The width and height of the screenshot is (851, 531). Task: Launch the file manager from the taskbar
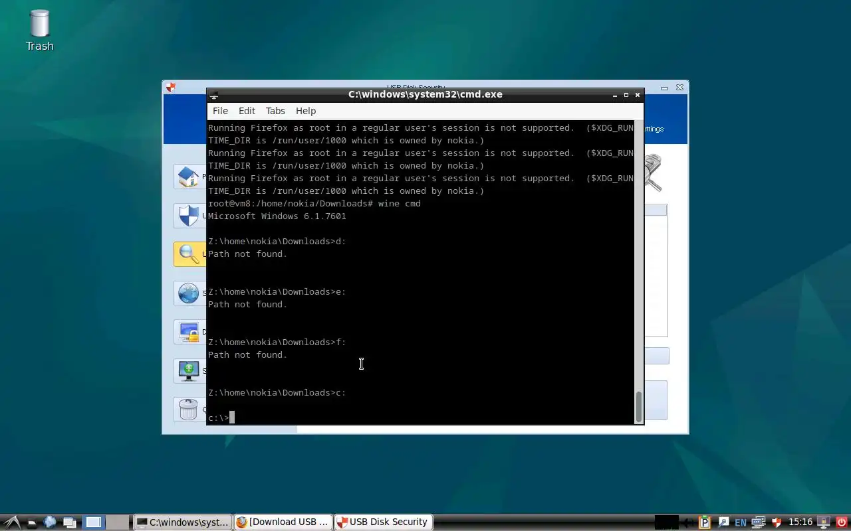[x=31, y=522]
